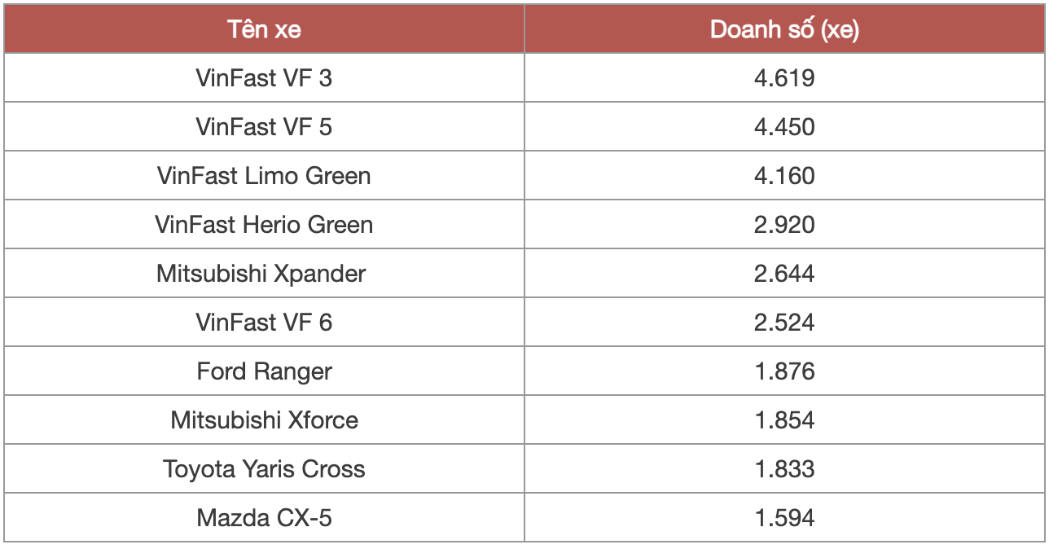1049x549 pixels.
Task: Select the Mitsubishi Xforce cell
Action: 265,420
